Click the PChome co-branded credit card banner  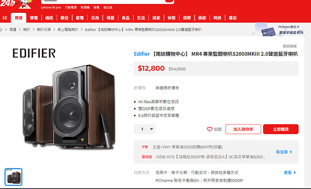(280, 29)
